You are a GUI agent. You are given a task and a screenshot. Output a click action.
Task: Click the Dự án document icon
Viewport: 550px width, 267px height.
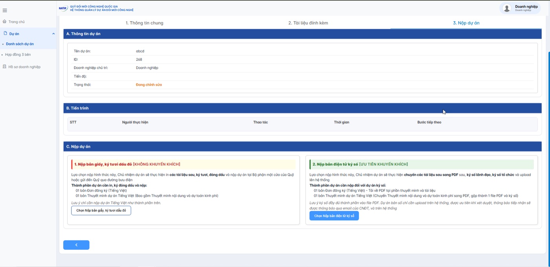pyautogui.click(x=5, y=33)
